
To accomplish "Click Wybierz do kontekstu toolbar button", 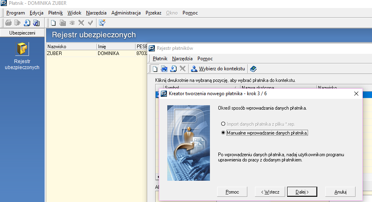I will coord(218,69).
